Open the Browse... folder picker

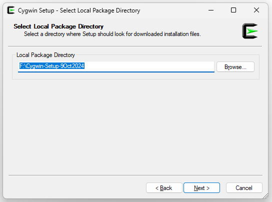235,67
